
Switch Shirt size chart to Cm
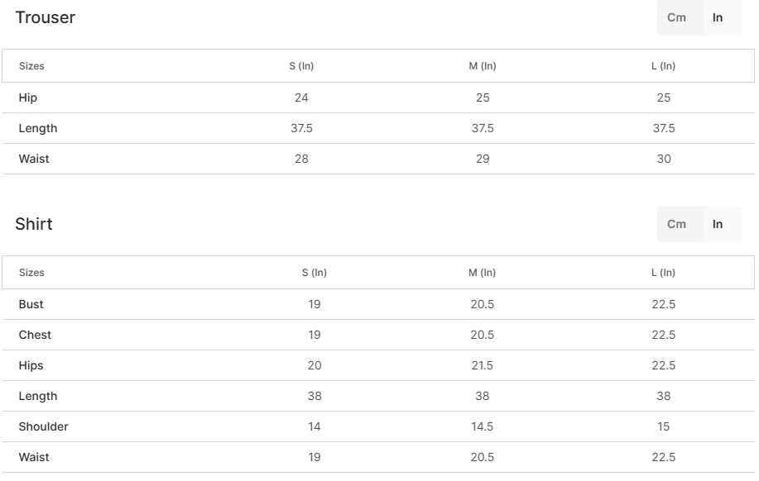tap(676, 224)
